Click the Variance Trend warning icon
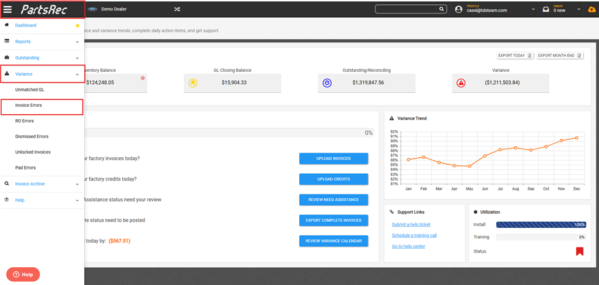Image resolution: width=599 pixels, height=285 pixels. [x=391, y=119]
